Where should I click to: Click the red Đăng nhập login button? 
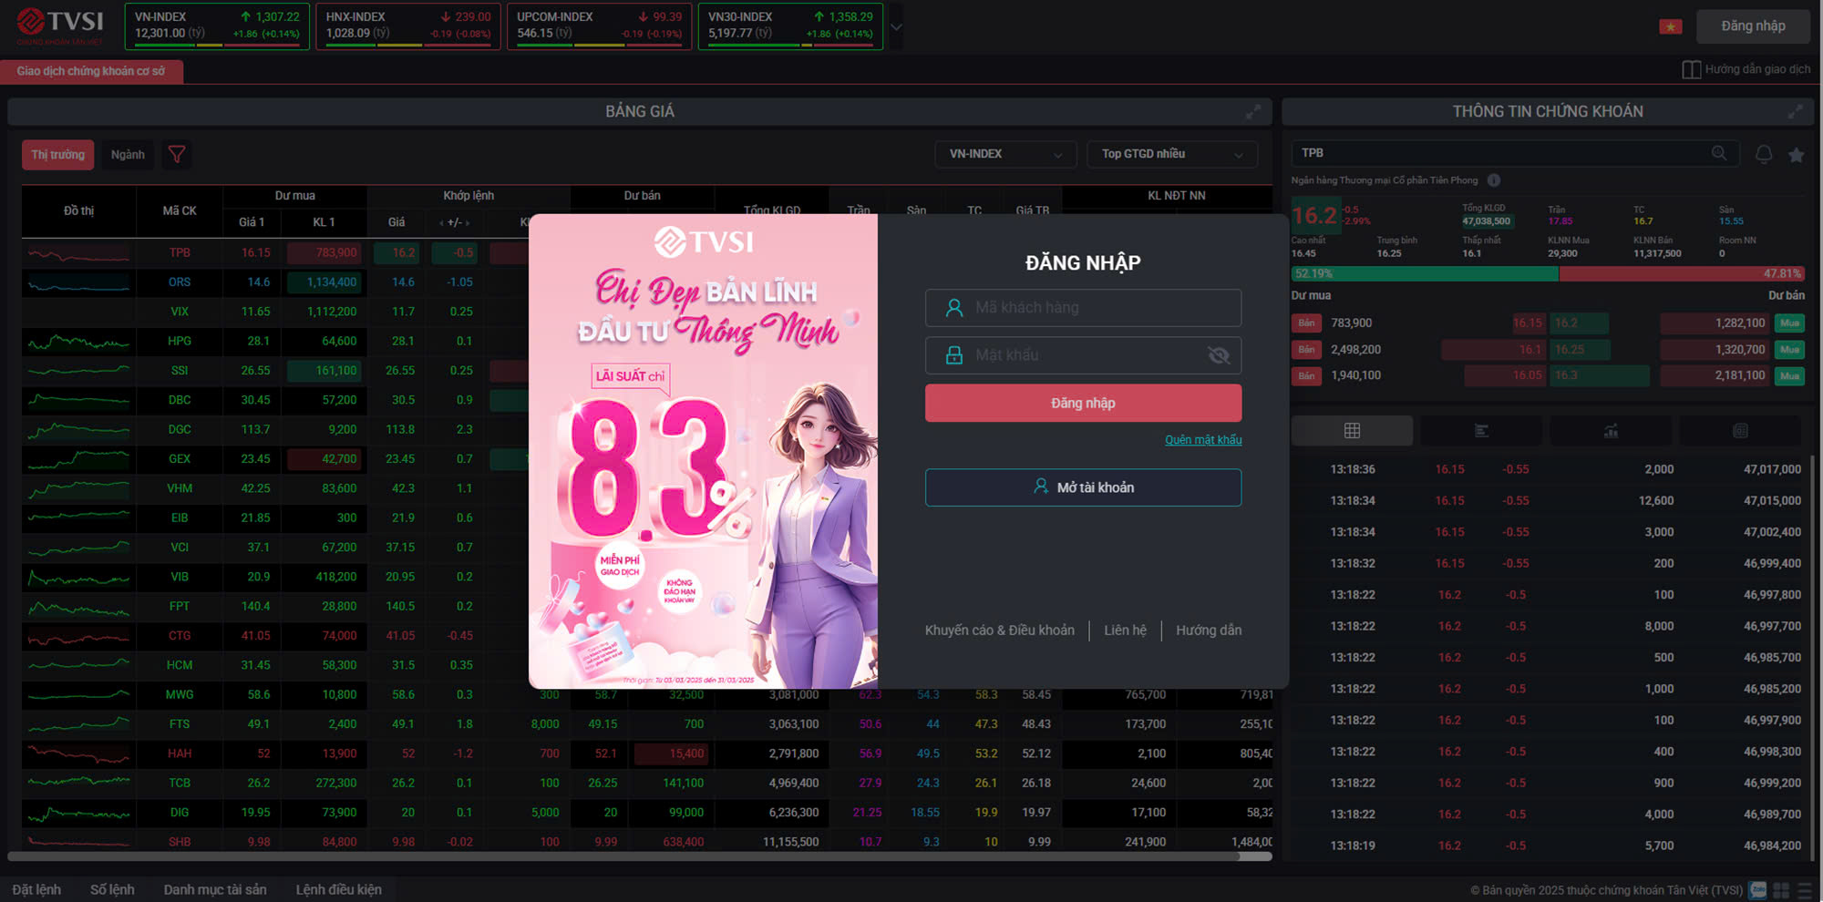pyautogui.click(x=1082, y=403)
